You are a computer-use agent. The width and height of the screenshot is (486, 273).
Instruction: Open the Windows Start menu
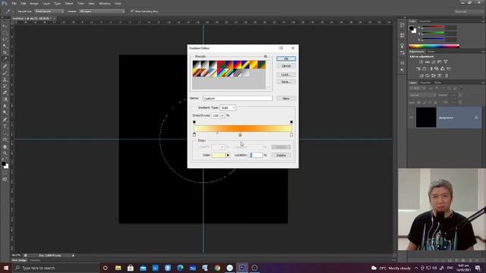(x=6, y=268)
